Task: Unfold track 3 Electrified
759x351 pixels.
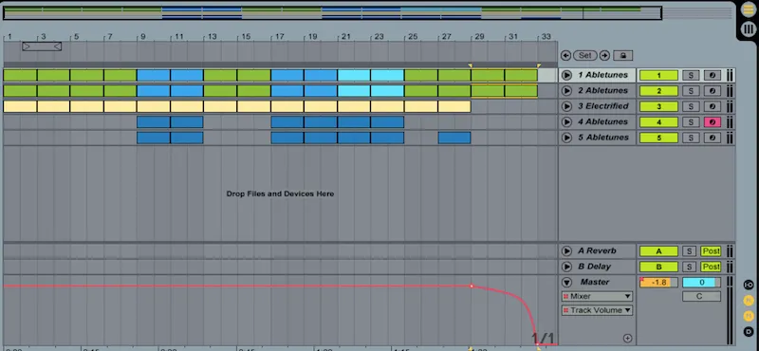Action: (x=566, y=106)
